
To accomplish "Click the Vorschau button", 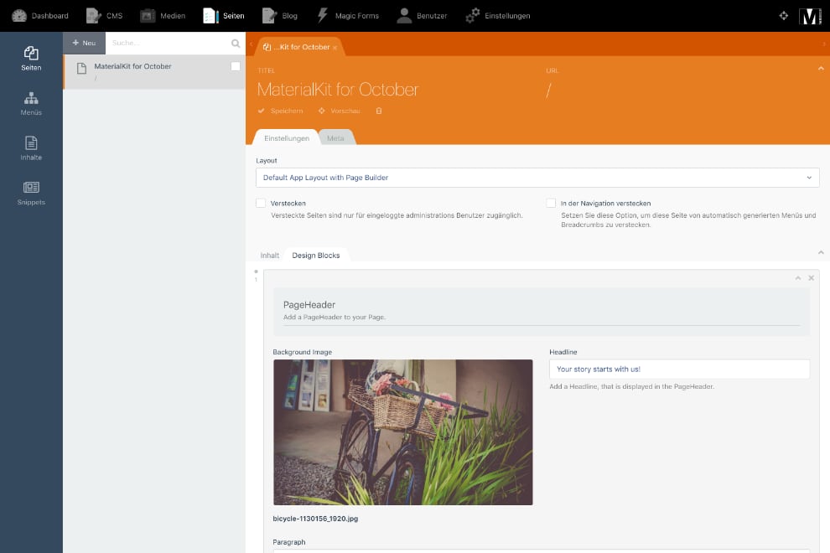I will tap(340, 111).
